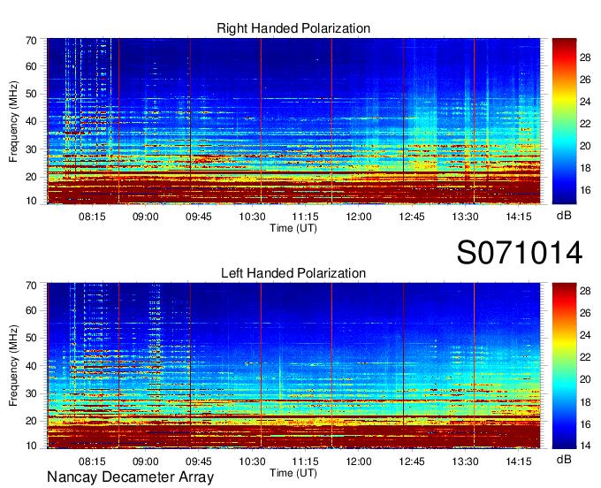Click the 13:30 tick on Left Handed plot
The height and width of the screenshot is (488, 601).
click(x=465, y=461)
